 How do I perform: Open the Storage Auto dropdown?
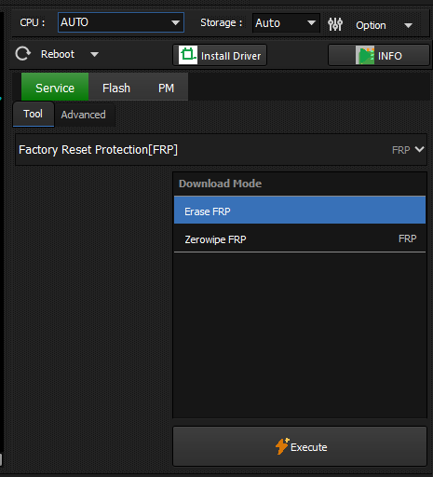(286, 23)
